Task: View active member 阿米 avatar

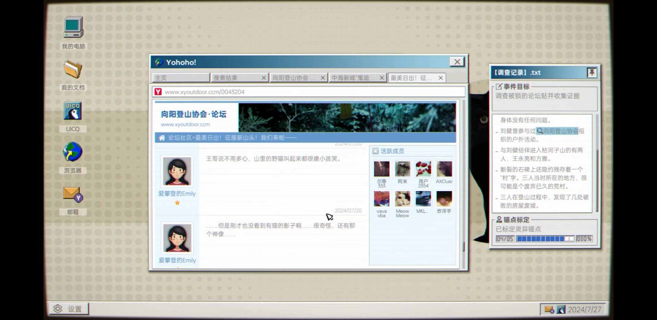Action: click(x=402, y=169)
